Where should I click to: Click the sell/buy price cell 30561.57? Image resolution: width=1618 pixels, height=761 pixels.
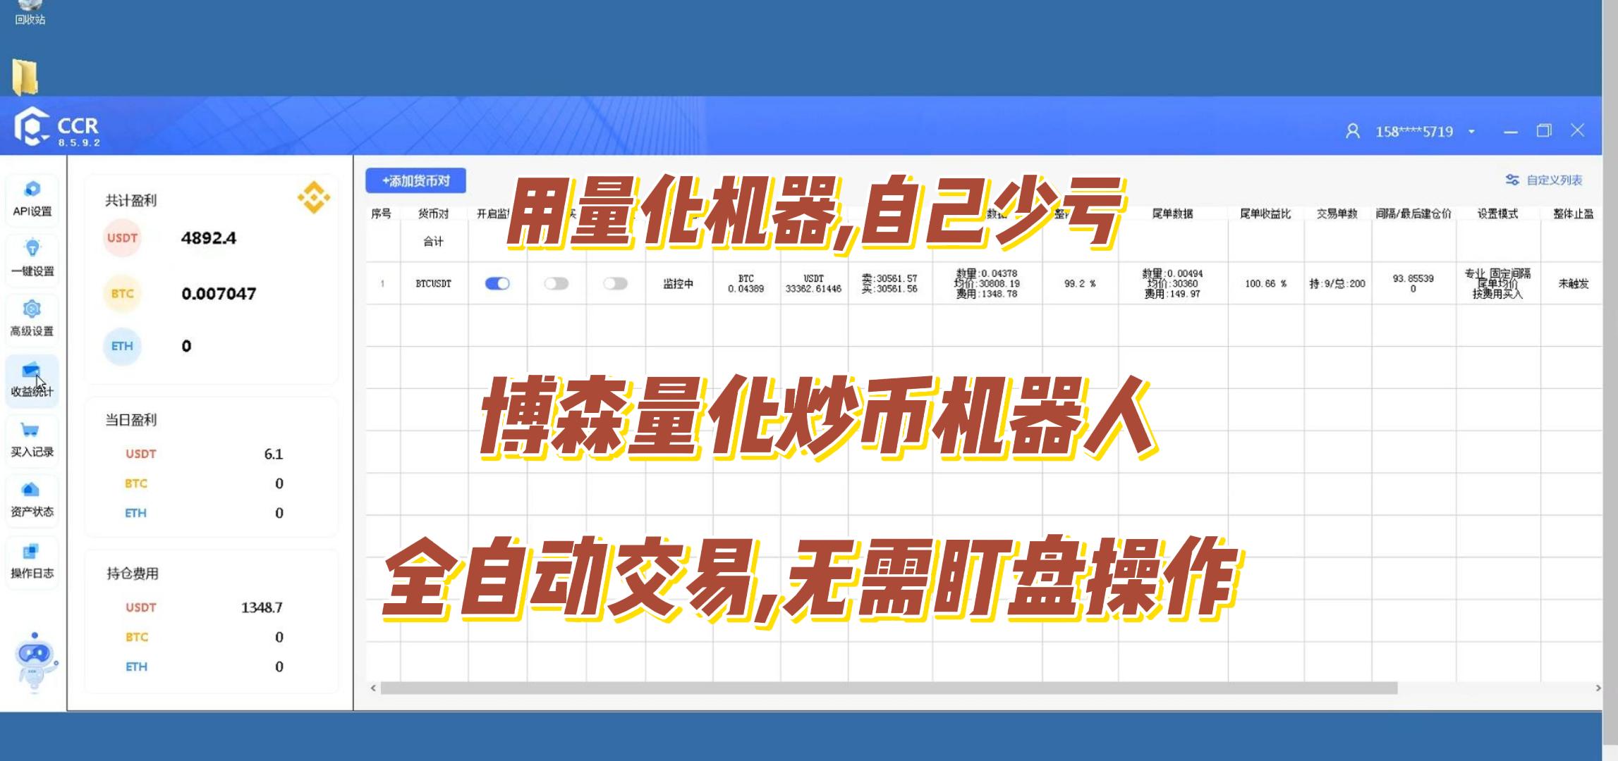coord(889,283)
